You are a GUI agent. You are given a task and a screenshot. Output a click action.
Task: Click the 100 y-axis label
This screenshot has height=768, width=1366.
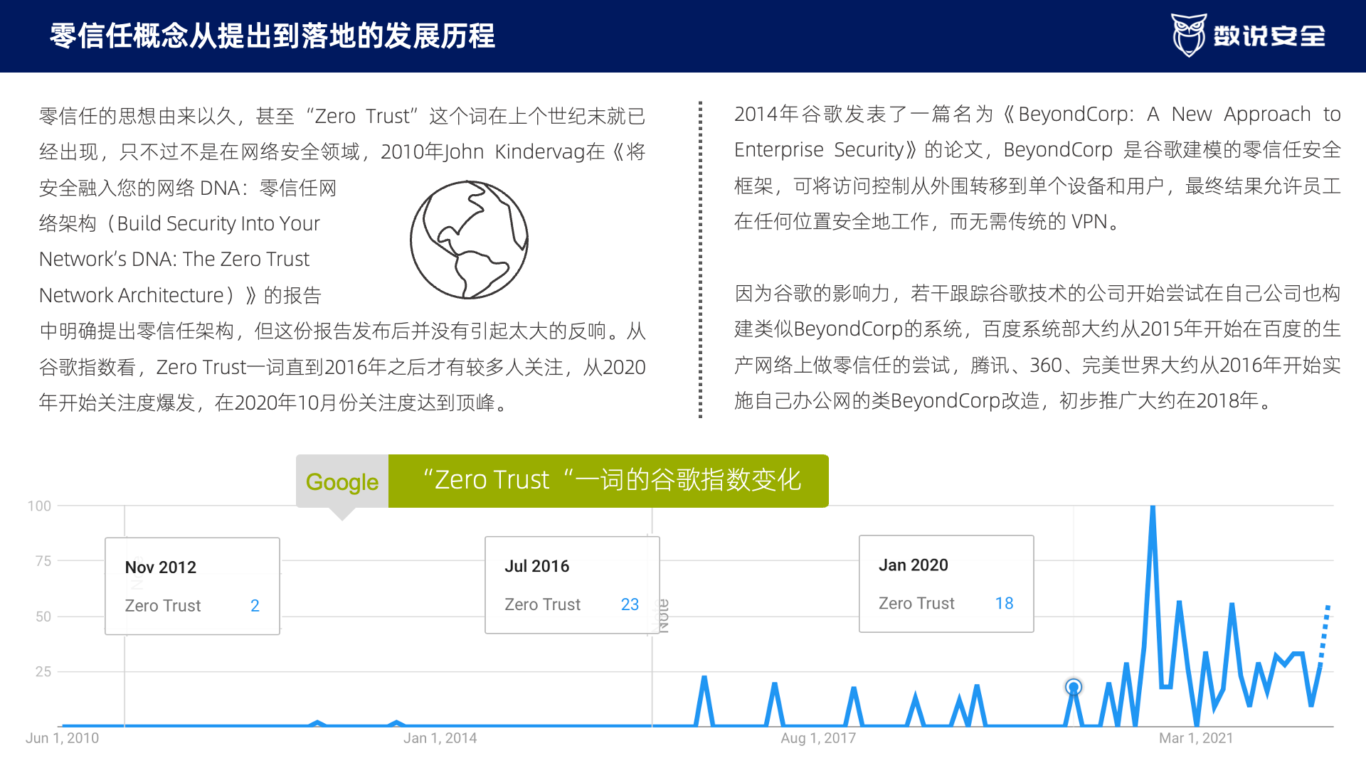(x=39, y=506)
